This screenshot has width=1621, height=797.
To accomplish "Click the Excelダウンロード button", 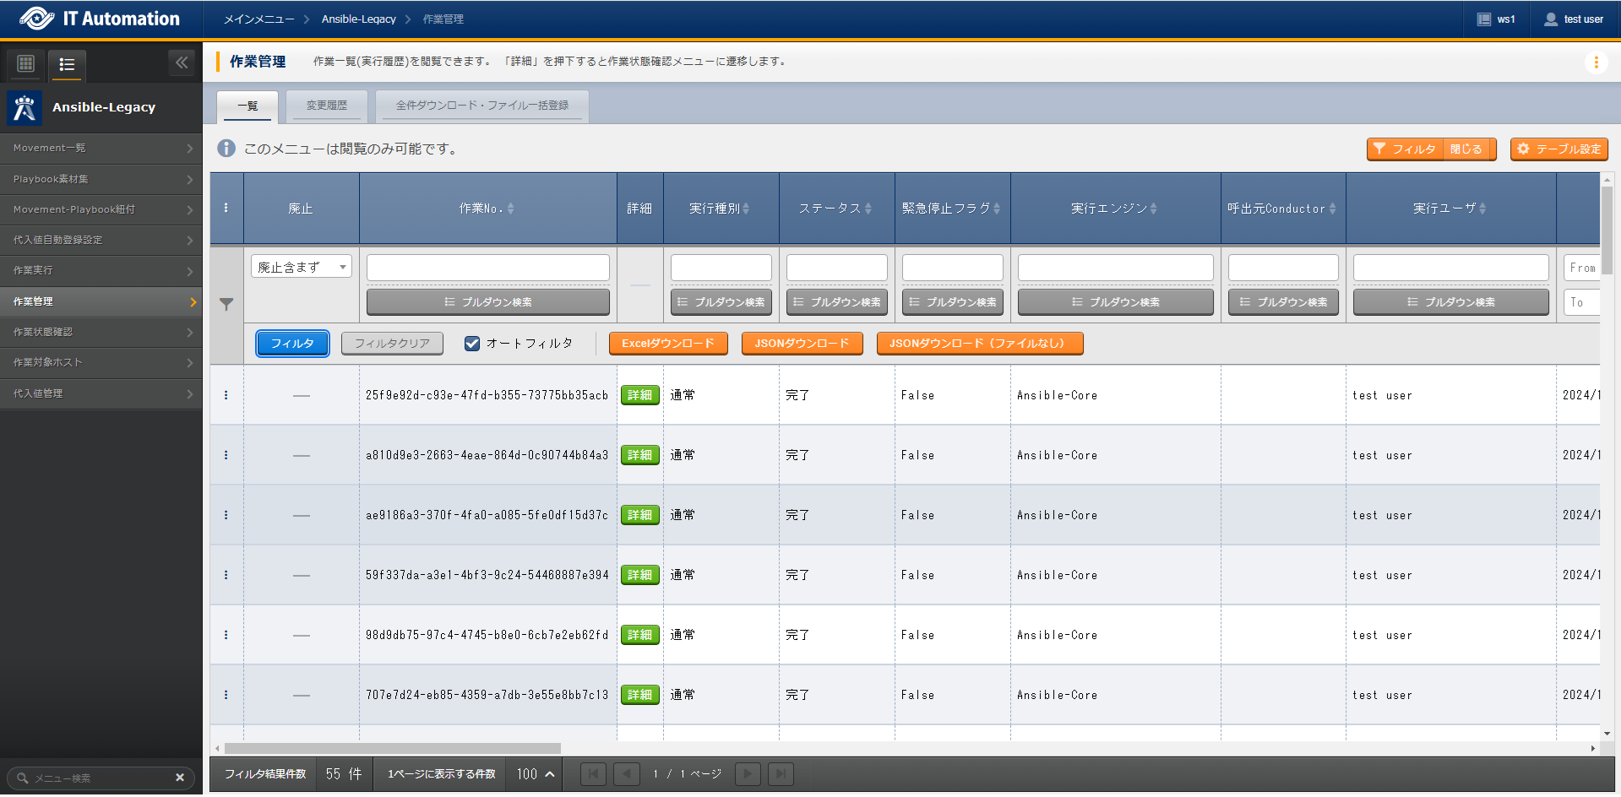I will [x=667, y=344].
